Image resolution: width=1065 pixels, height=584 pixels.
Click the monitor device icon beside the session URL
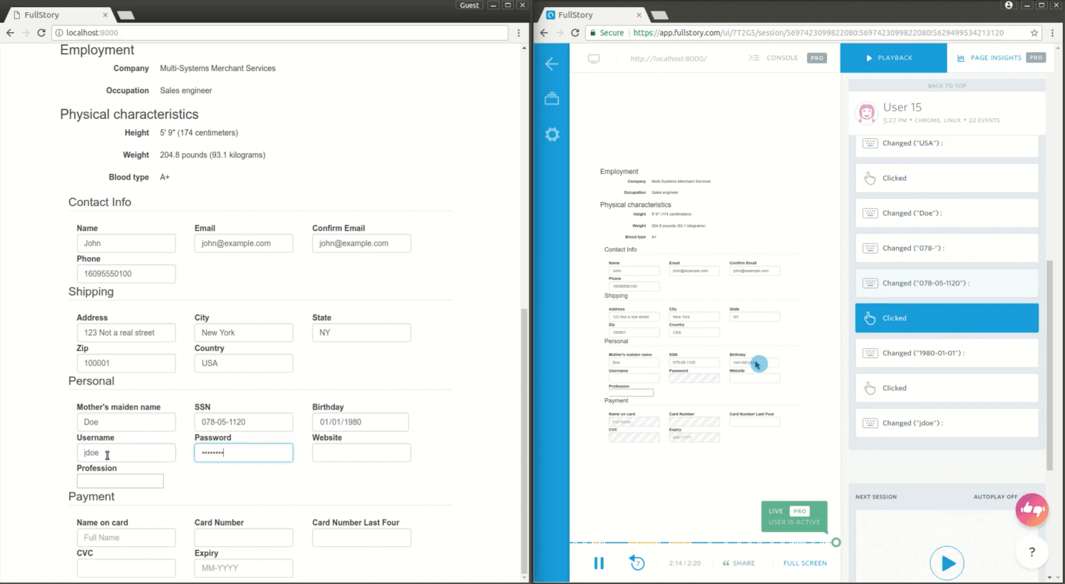coord(594,58)
